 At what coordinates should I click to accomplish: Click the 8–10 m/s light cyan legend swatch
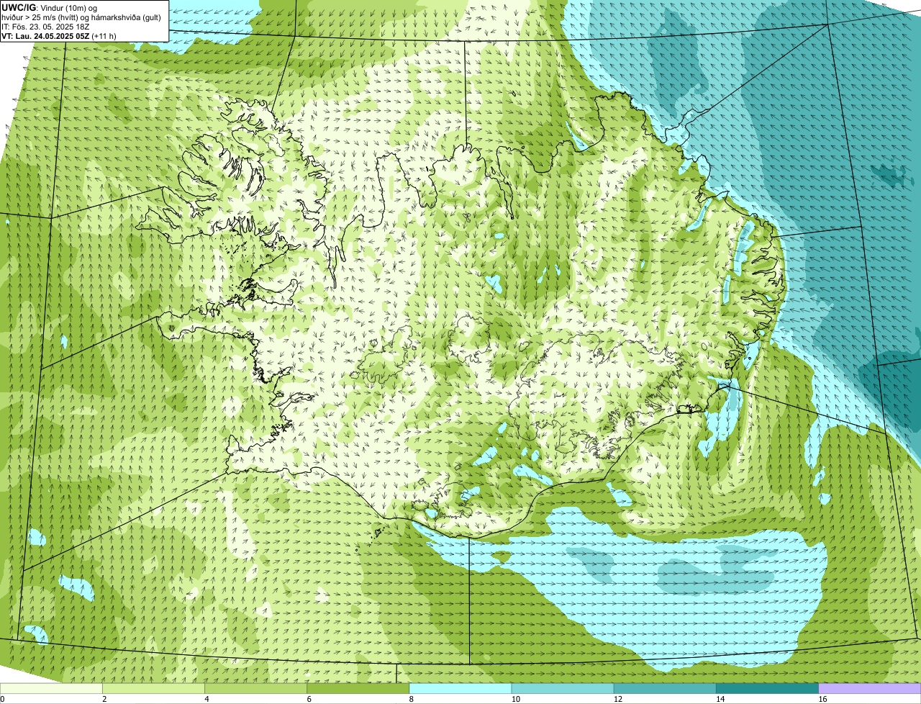460,688
